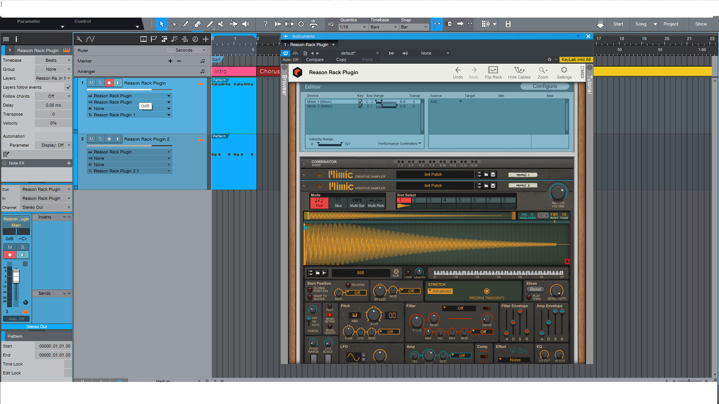Screen dimensions: 719x404
Task: Solo track 2 Reason Rack Plugin 2
Action: point(100,139)
